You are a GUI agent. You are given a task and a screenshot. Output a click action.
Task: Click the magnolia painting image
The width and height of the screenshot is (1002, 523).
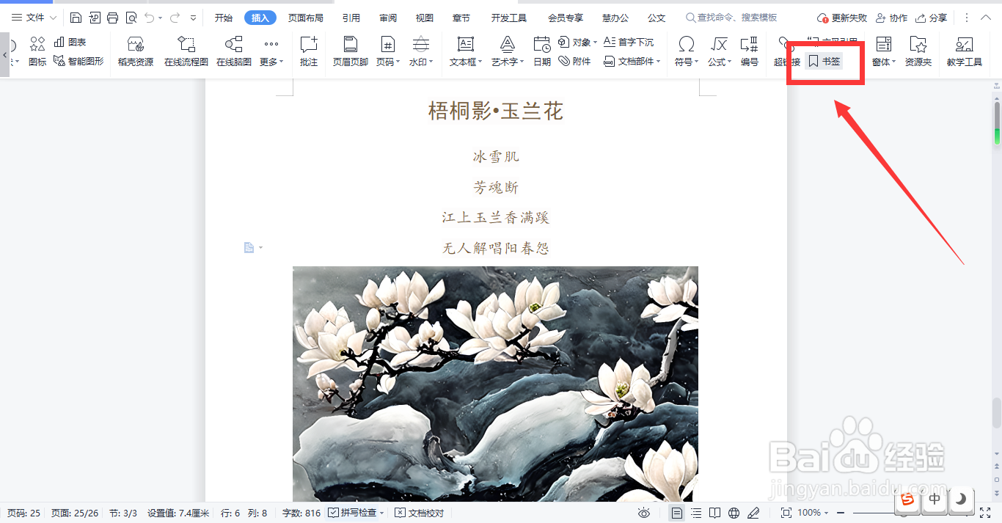coord(495,384)
